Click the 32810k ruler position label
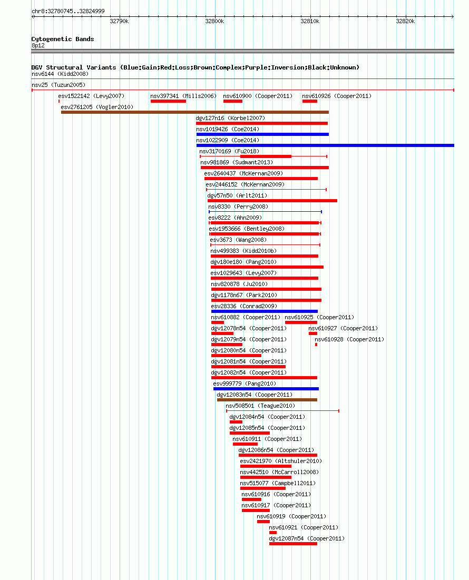Screen dimensions: 469x580 (310, 22)
